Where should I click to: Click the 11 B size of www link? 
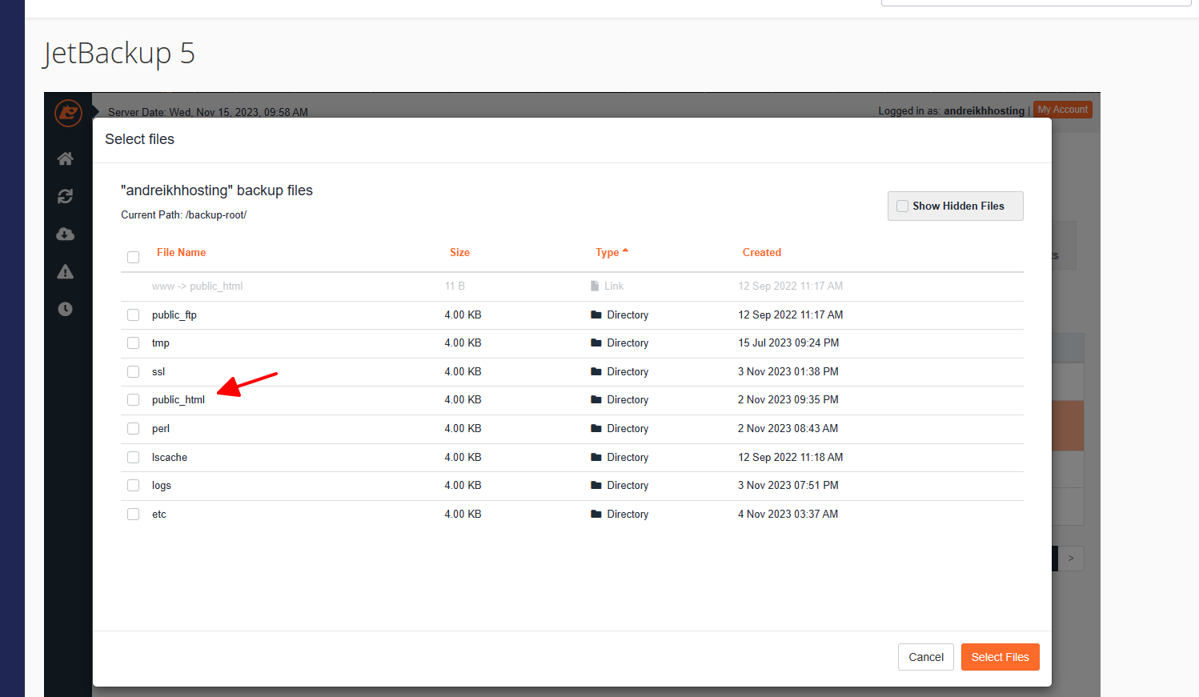pyautogui.click(x=455, y=286)
